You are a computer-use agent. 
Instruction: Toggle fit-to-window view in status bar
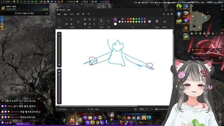pyautogui.click(x=135, y=109)
